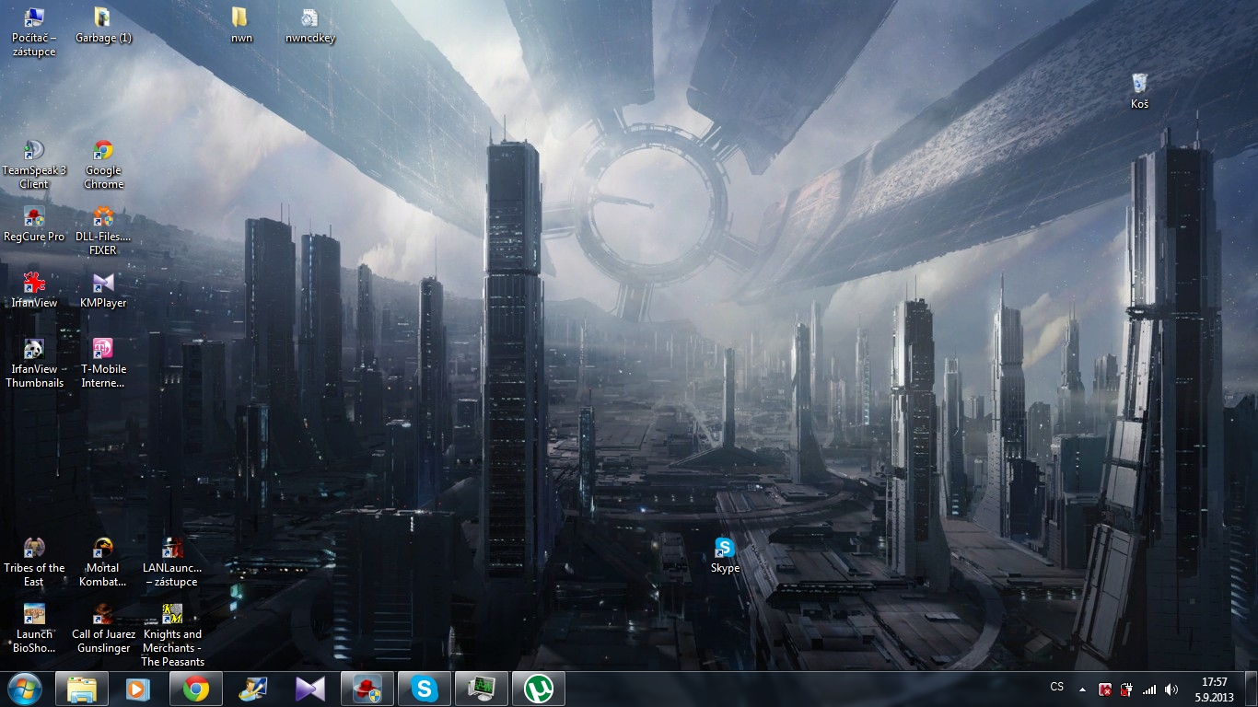Open the Windows Start menu
Image resolution: width=1258 pixels, height=707 pixels.
pos(24,689)
